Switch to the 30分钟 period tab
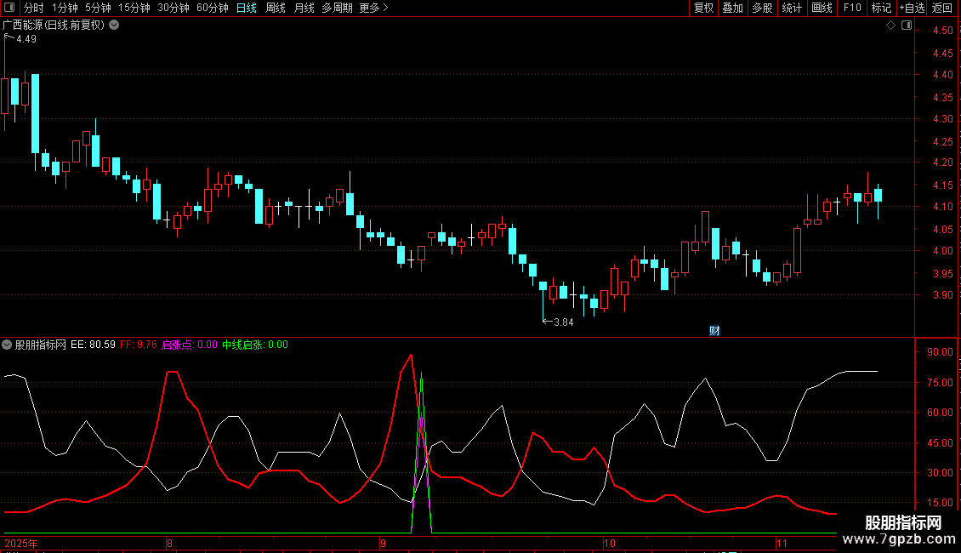The width and height of the screenshot is (961, 553). tap(173, 8)
